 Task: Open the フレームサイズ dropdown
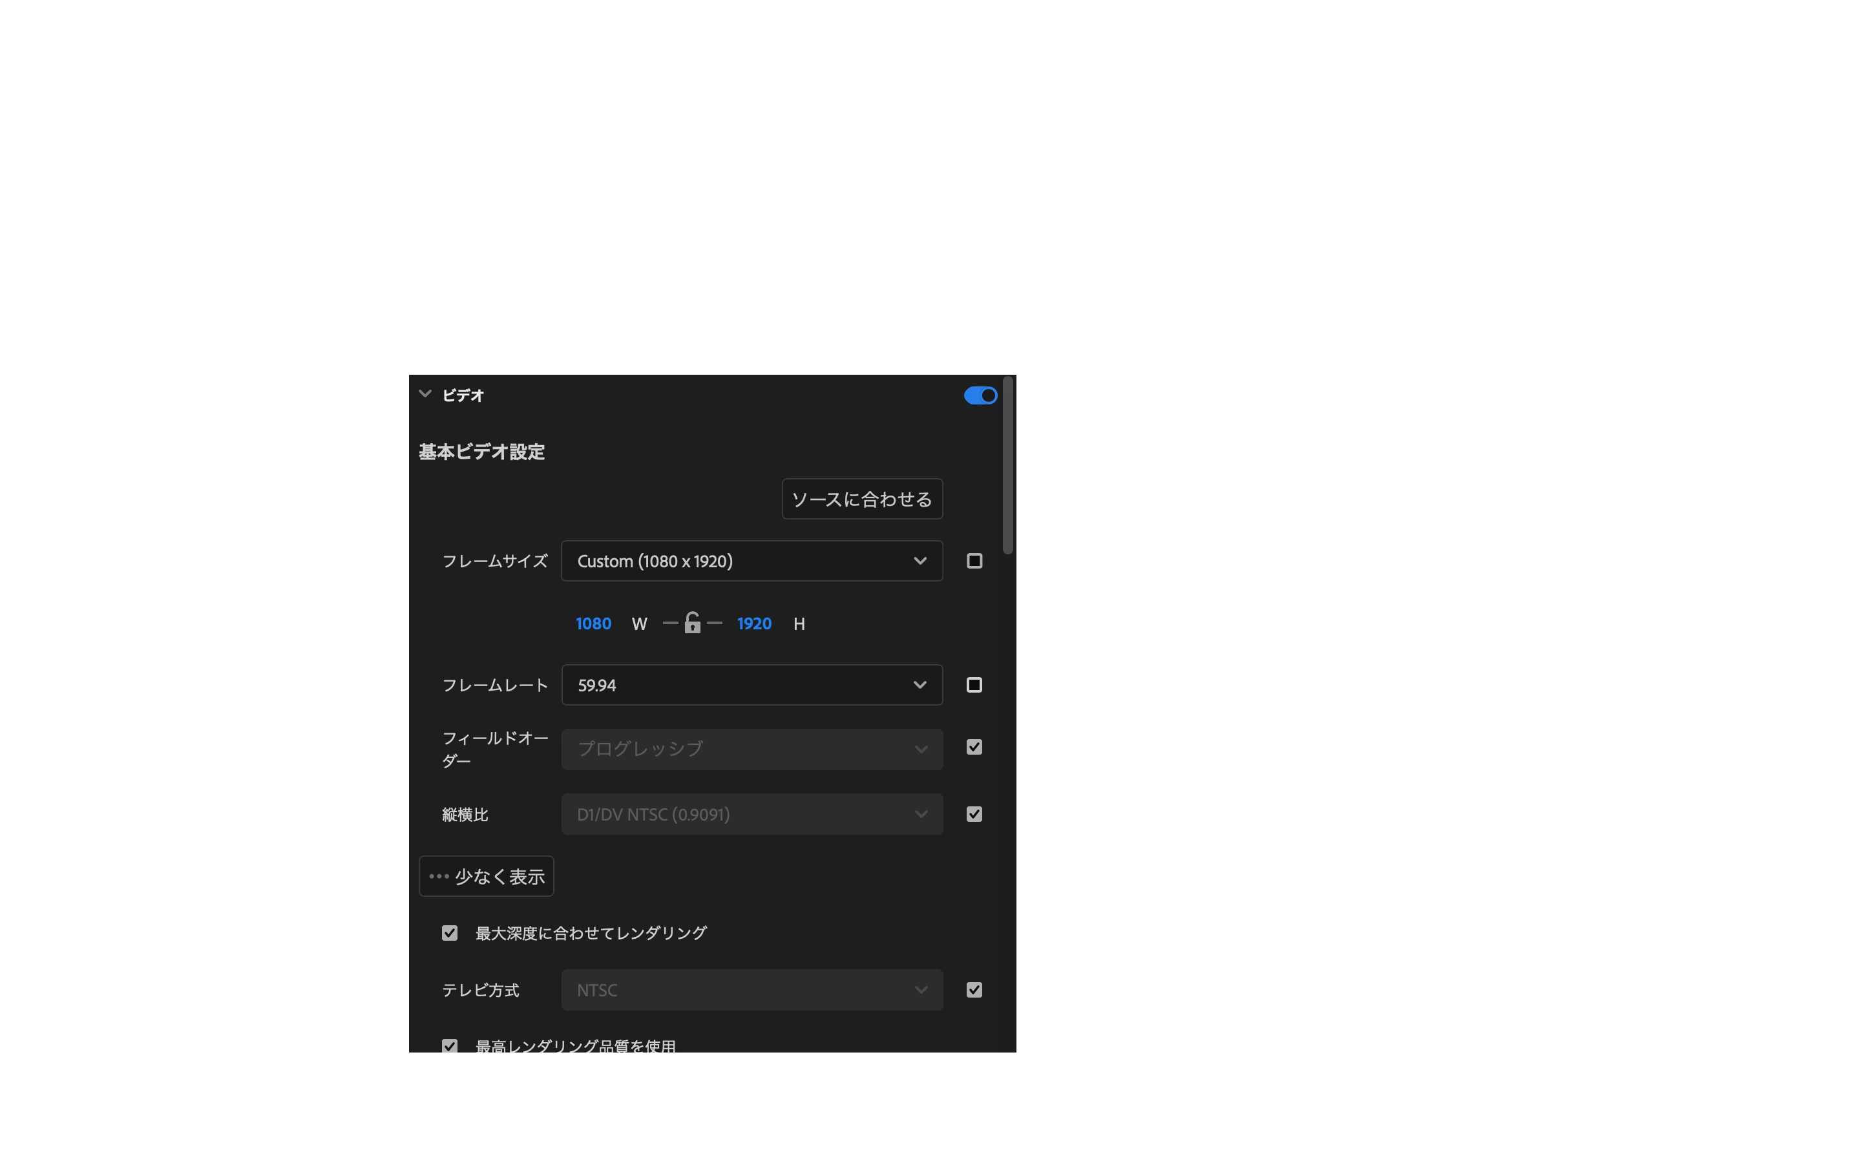(752, 561)
